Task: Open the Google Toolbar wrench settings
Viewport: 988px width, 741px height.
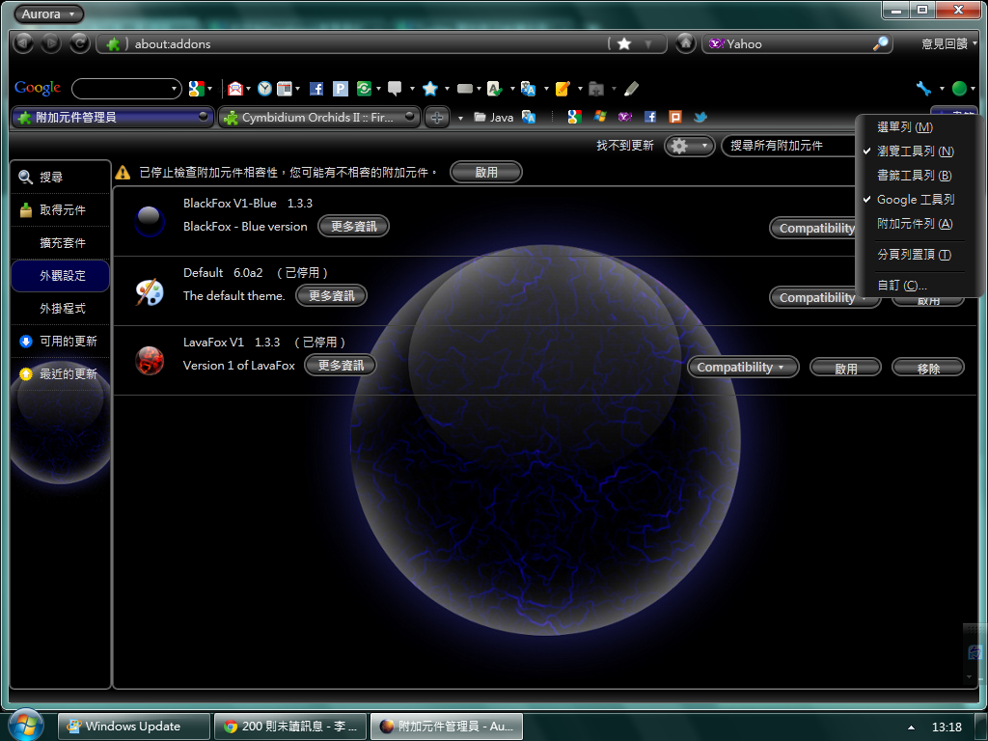Action: (923, 89)
